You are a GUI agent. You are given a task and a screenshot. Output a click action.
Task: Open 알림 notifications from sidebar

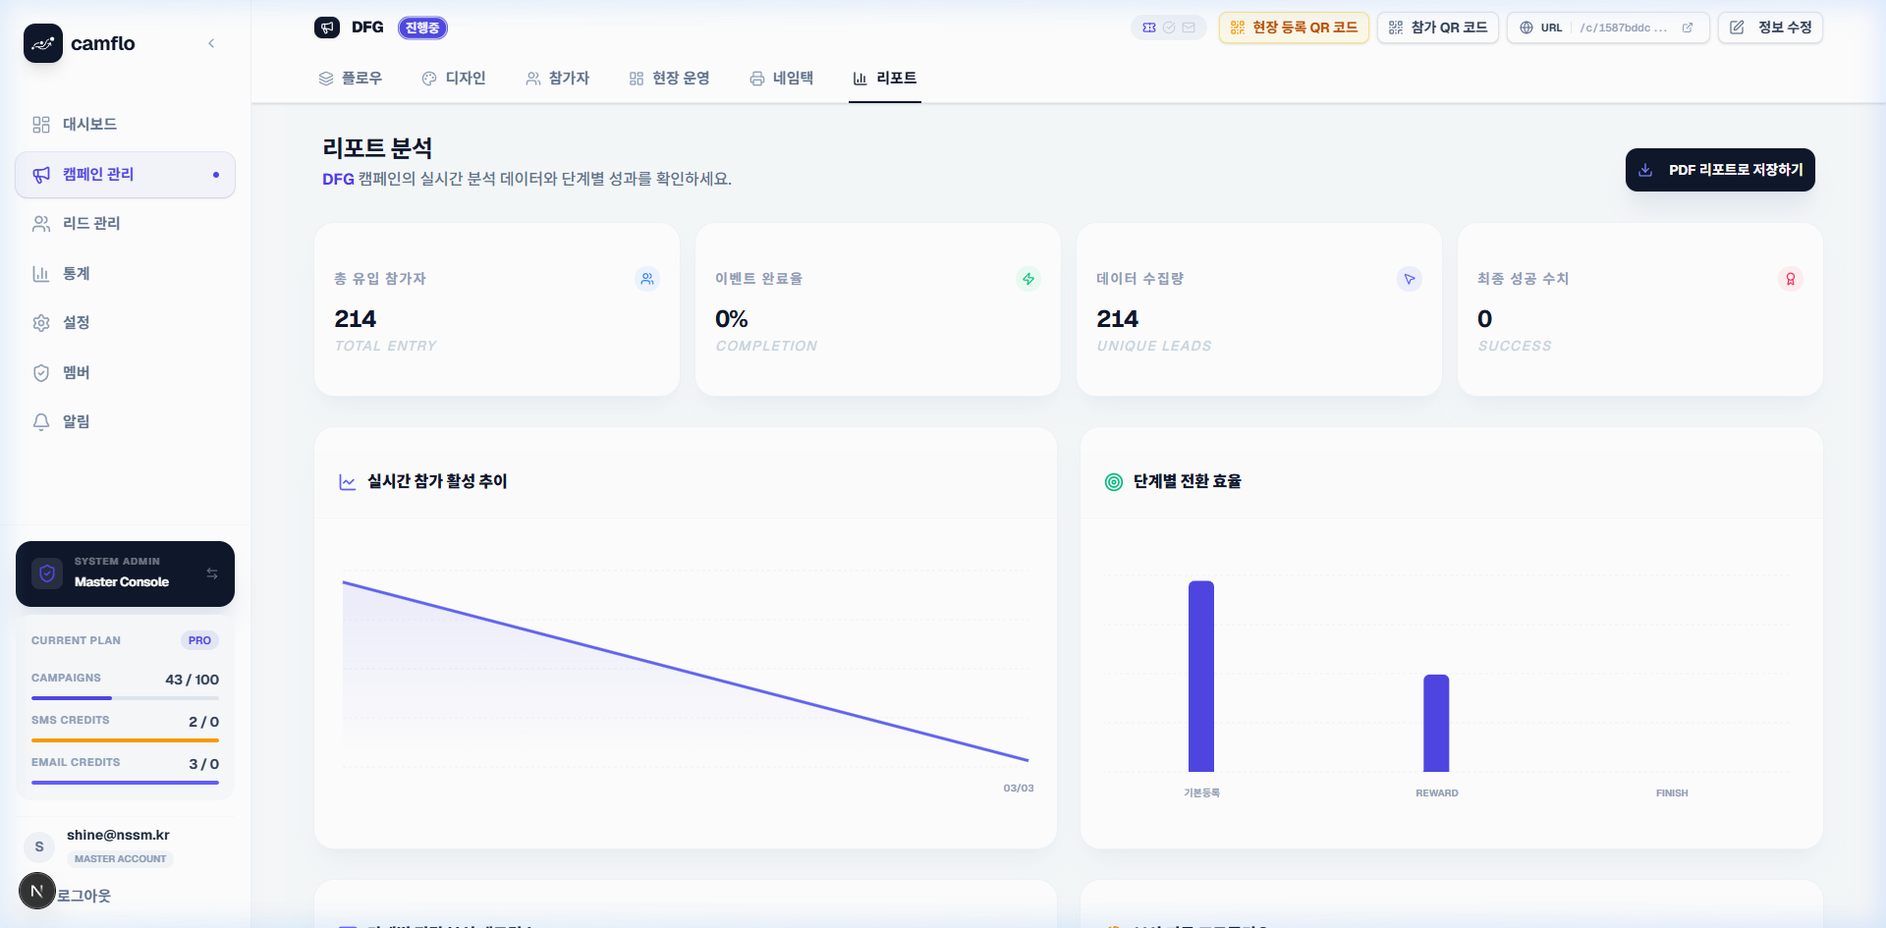click(x=76, y=422)
